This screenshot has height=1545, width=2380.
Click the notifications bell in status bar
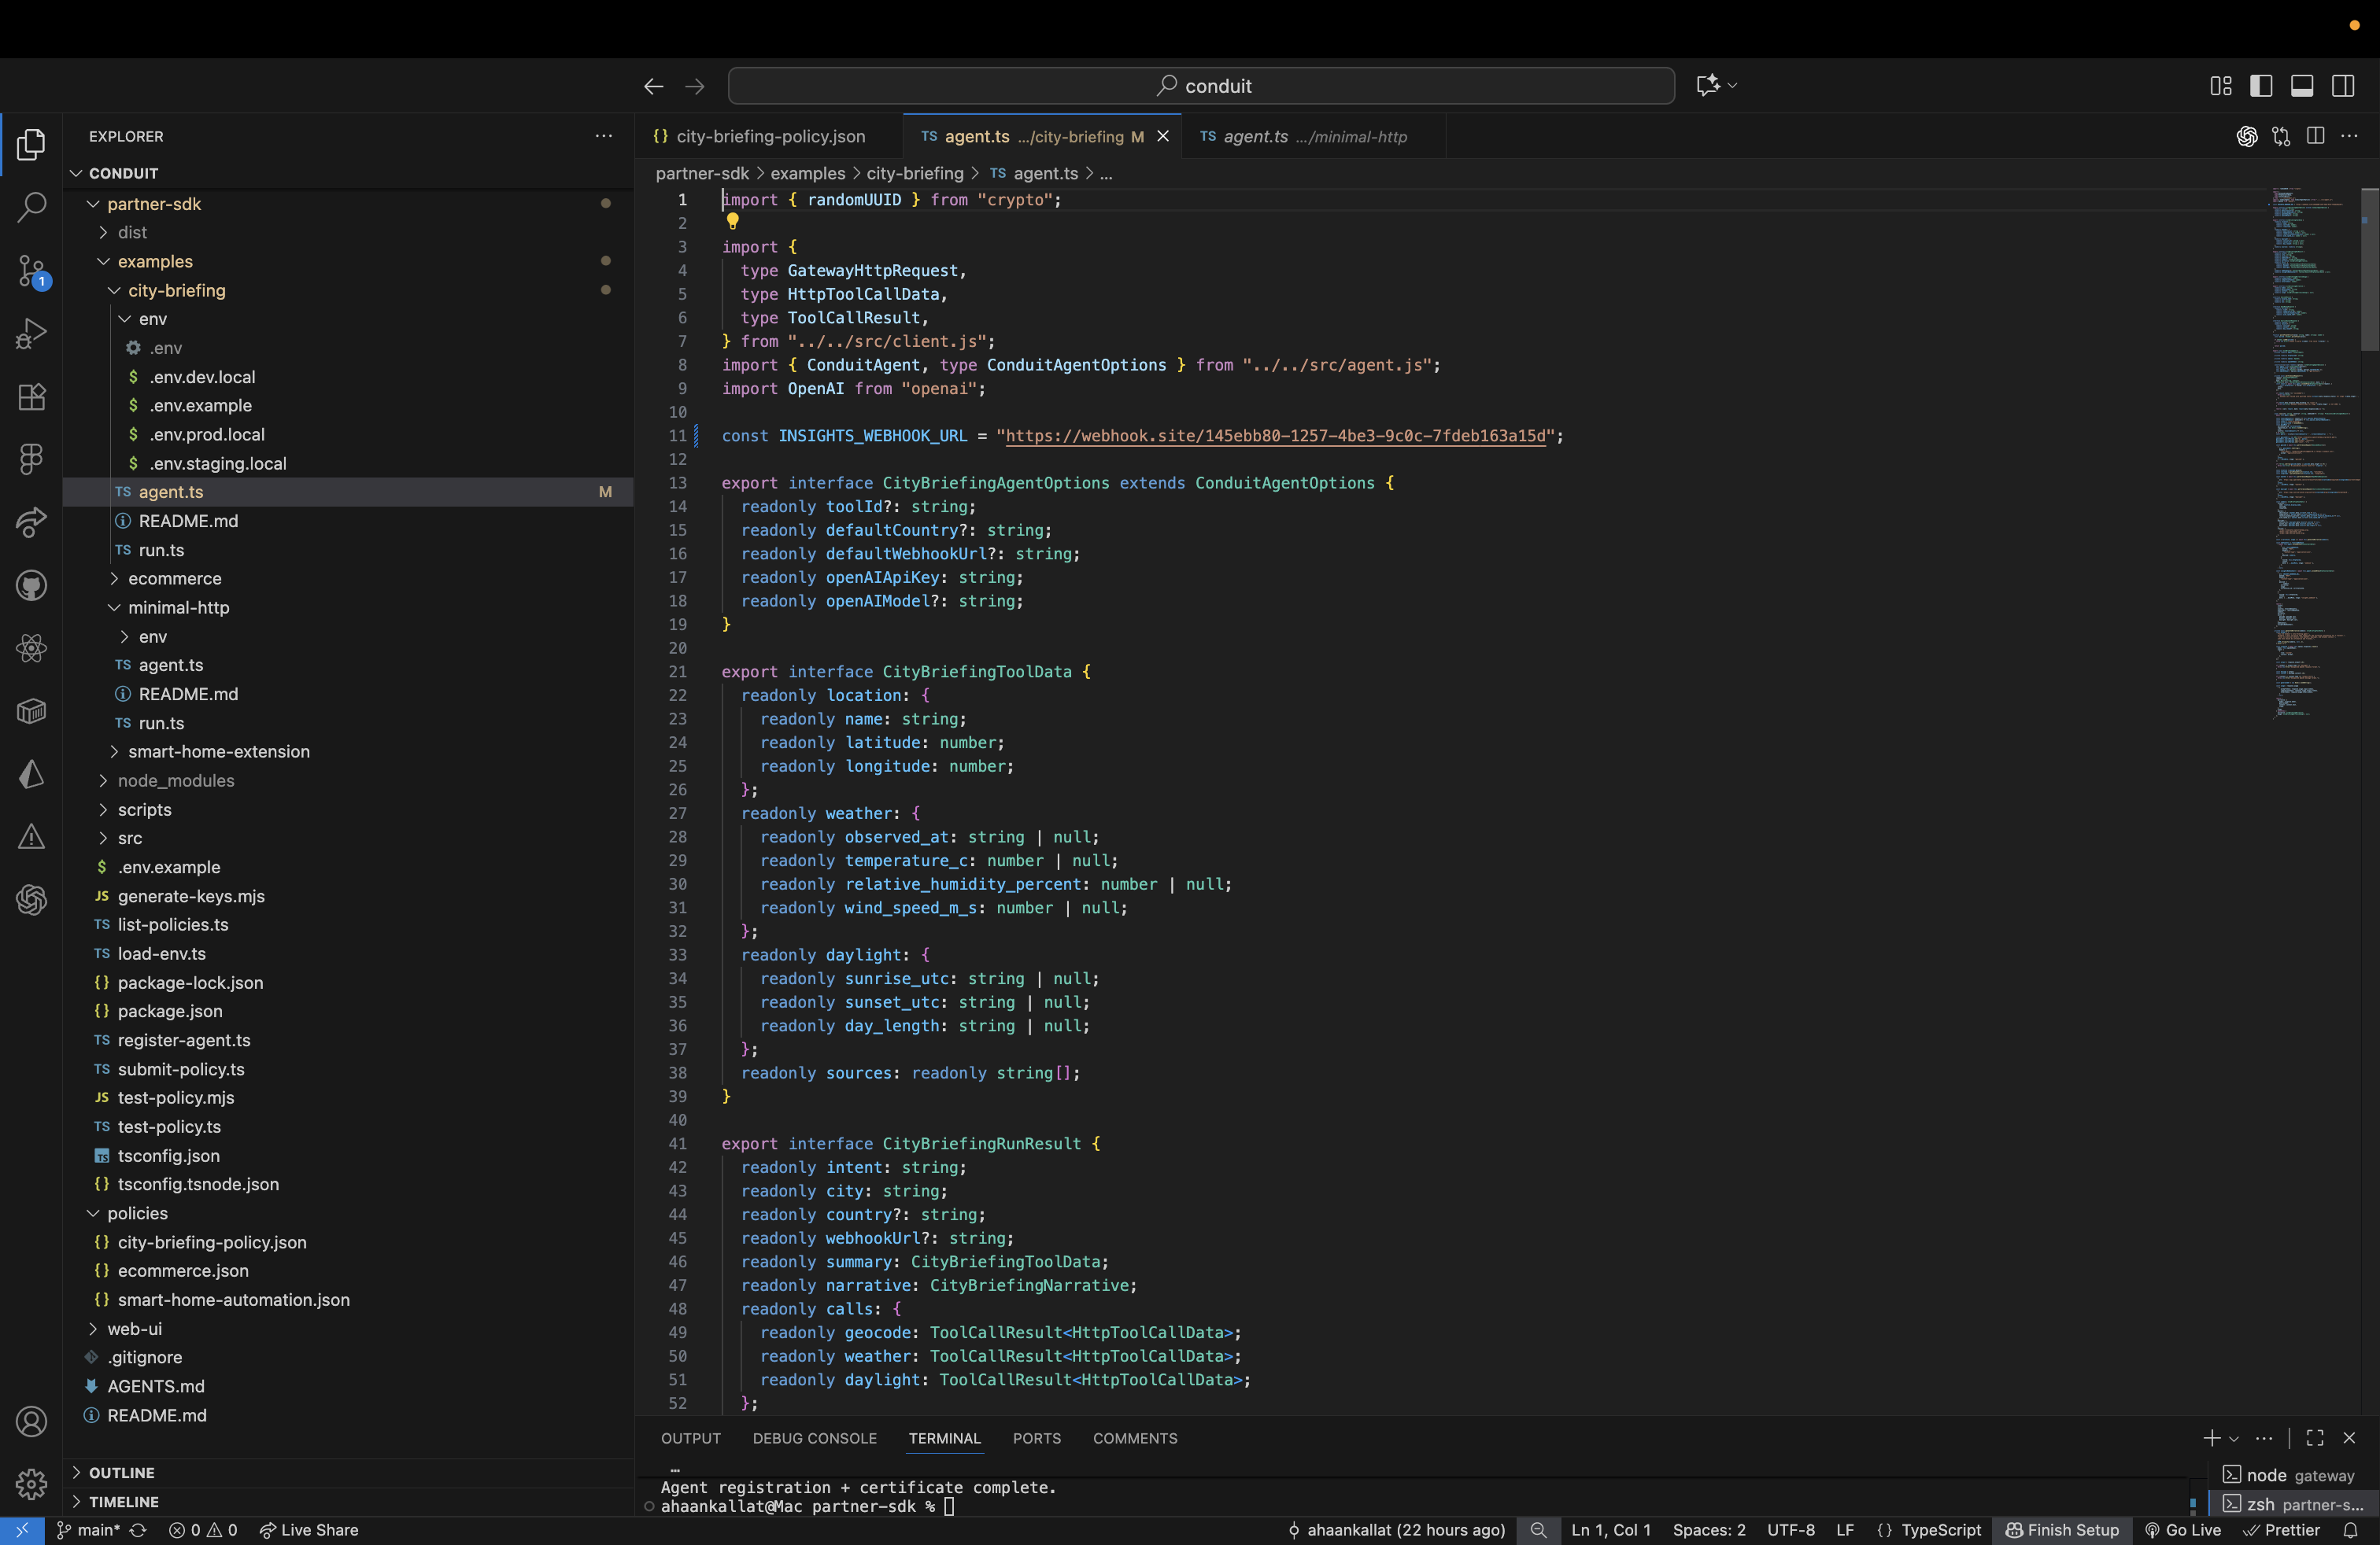[2350, 1530]
